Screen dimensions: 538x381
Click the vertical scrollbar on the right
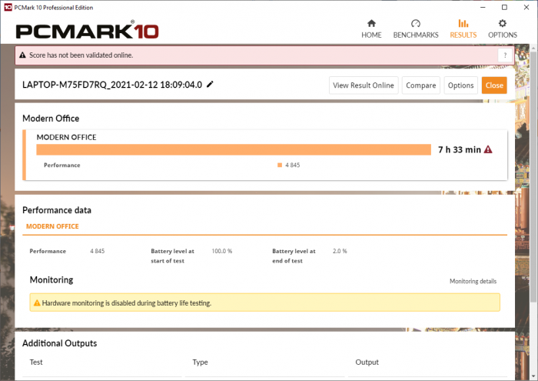[x=533, y=177]
